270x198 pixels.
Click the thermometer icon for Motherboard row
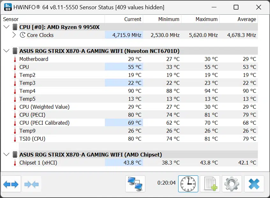click(x=15, y=59)
